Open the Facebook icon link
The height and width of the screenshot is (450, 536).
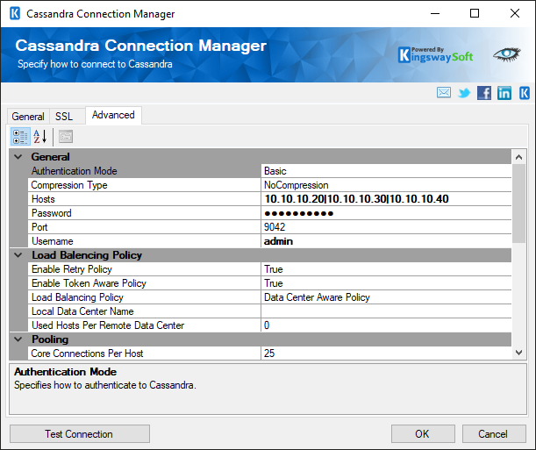click(483, 93)
